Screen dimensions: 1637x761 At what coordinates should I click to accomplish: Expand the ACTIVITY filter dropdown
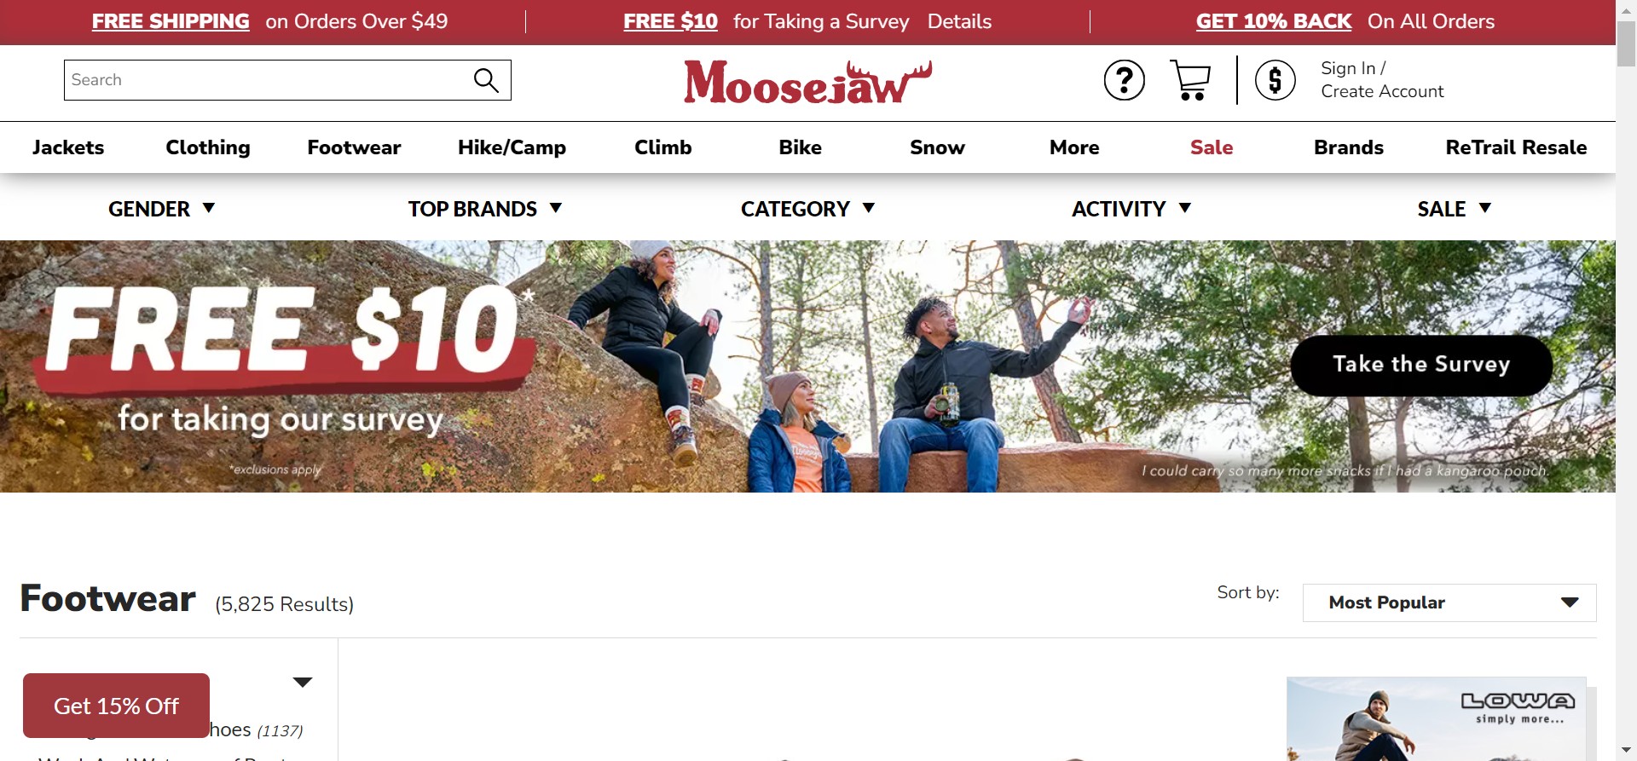(x=1131, y=209)
